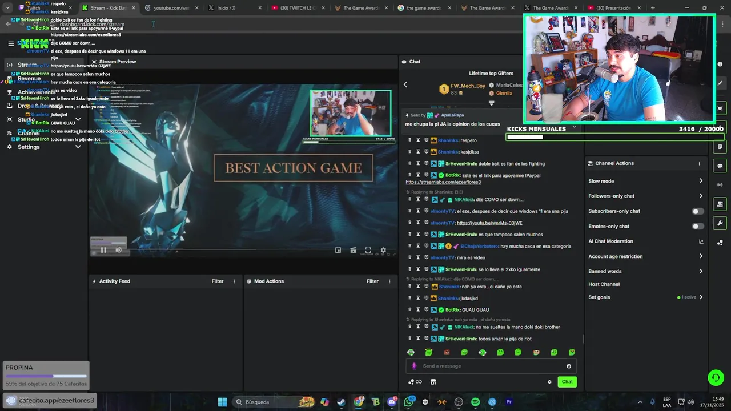The image size is (731, 411).
Task: Open Followers-only chat options
Action: 645,196
